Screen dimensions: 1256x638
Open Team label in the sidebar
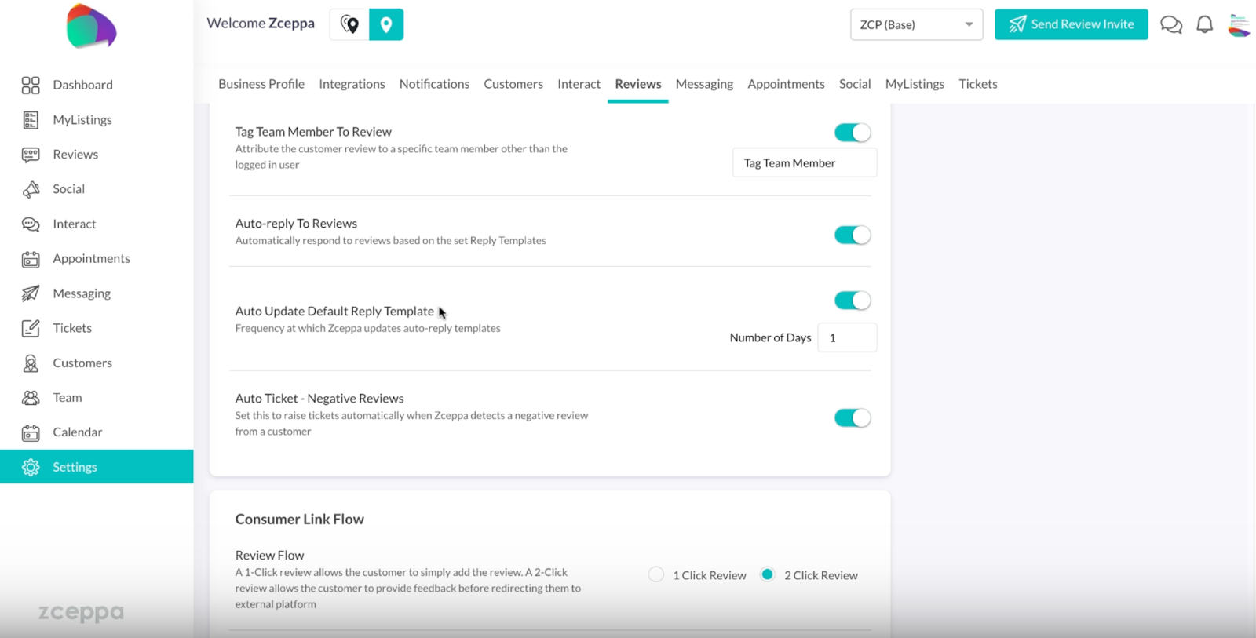[68, 398]
